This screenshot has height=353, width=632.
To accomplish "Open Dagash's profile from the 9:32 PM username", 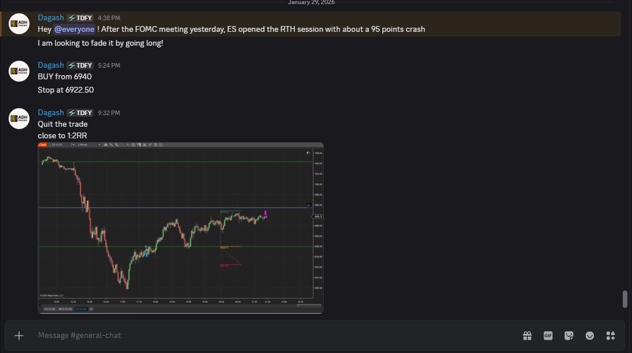I will [51, 113].
